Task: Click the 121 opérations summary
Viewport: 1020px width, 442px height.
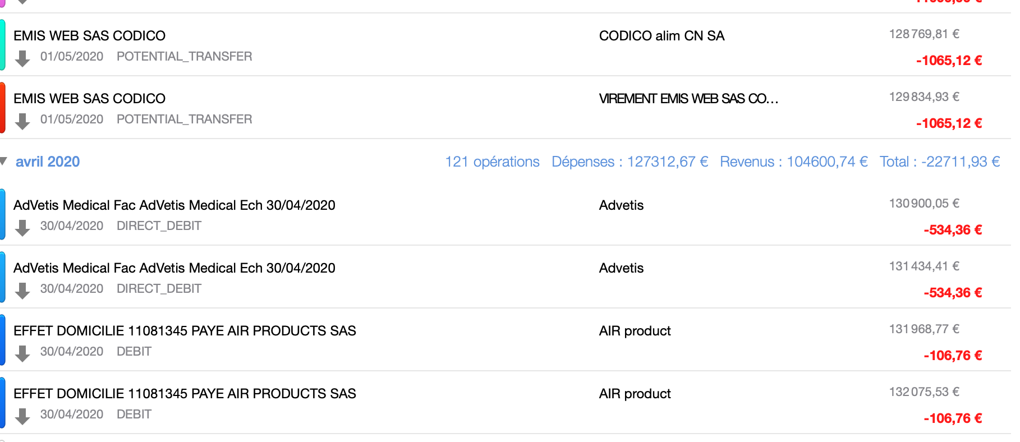Action: [x=492, y=162]
